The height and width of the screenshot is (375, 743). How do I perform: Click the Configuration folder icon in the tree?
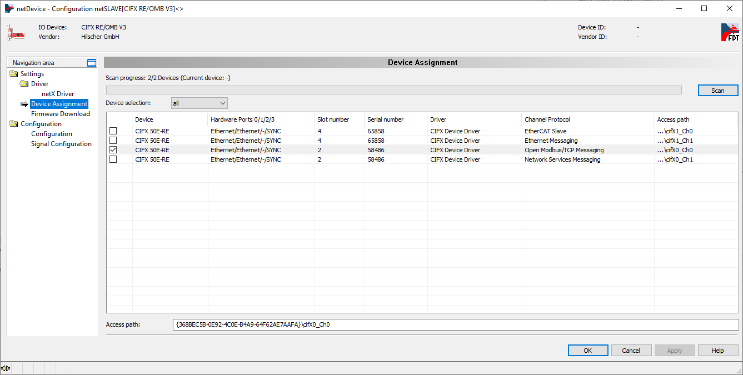tap(13, 124)
